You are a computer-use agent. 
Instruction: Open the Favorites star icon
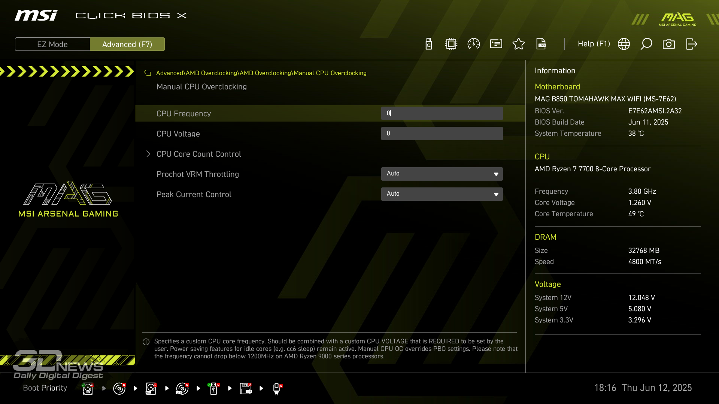(519, 44)
